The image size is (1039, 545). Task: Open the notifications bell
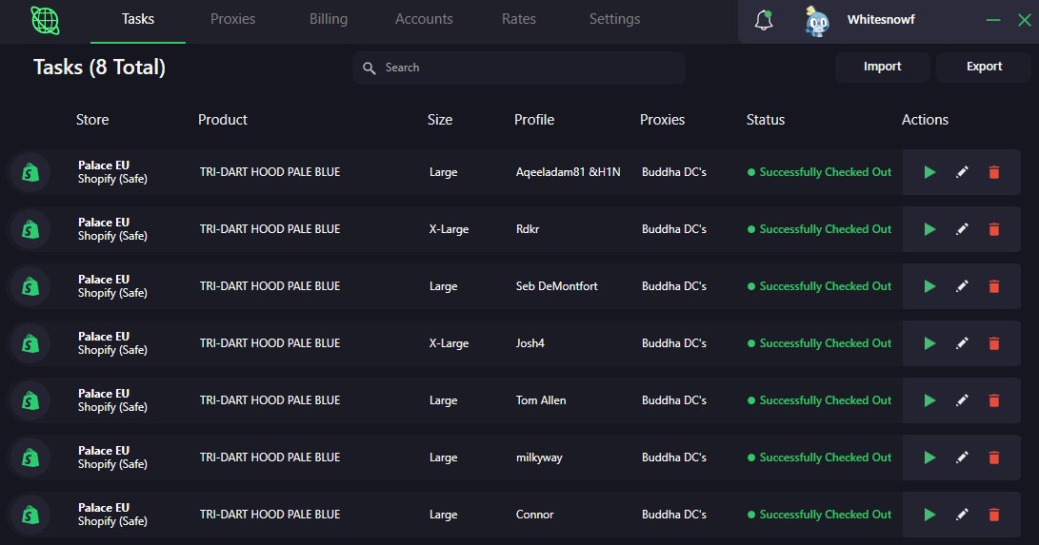pos(764,20)
